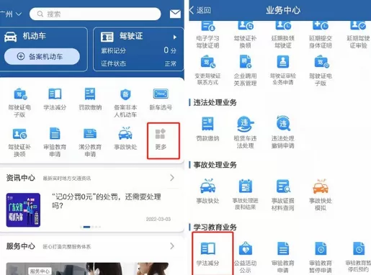Open the 服务中心 banner image
Screen dimensions: 371x275
[87, 269]
